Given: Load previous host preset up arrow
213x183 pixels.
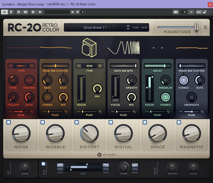Looking at the screenshot, I should pos(72,12).
